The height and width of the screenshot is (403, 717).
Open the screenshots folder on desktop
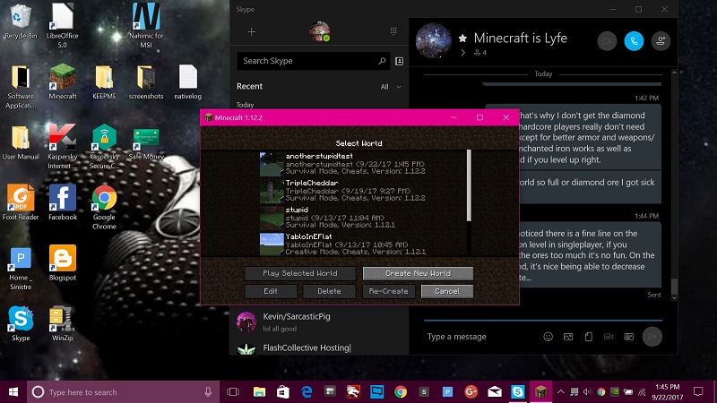[x=146, y=82]
